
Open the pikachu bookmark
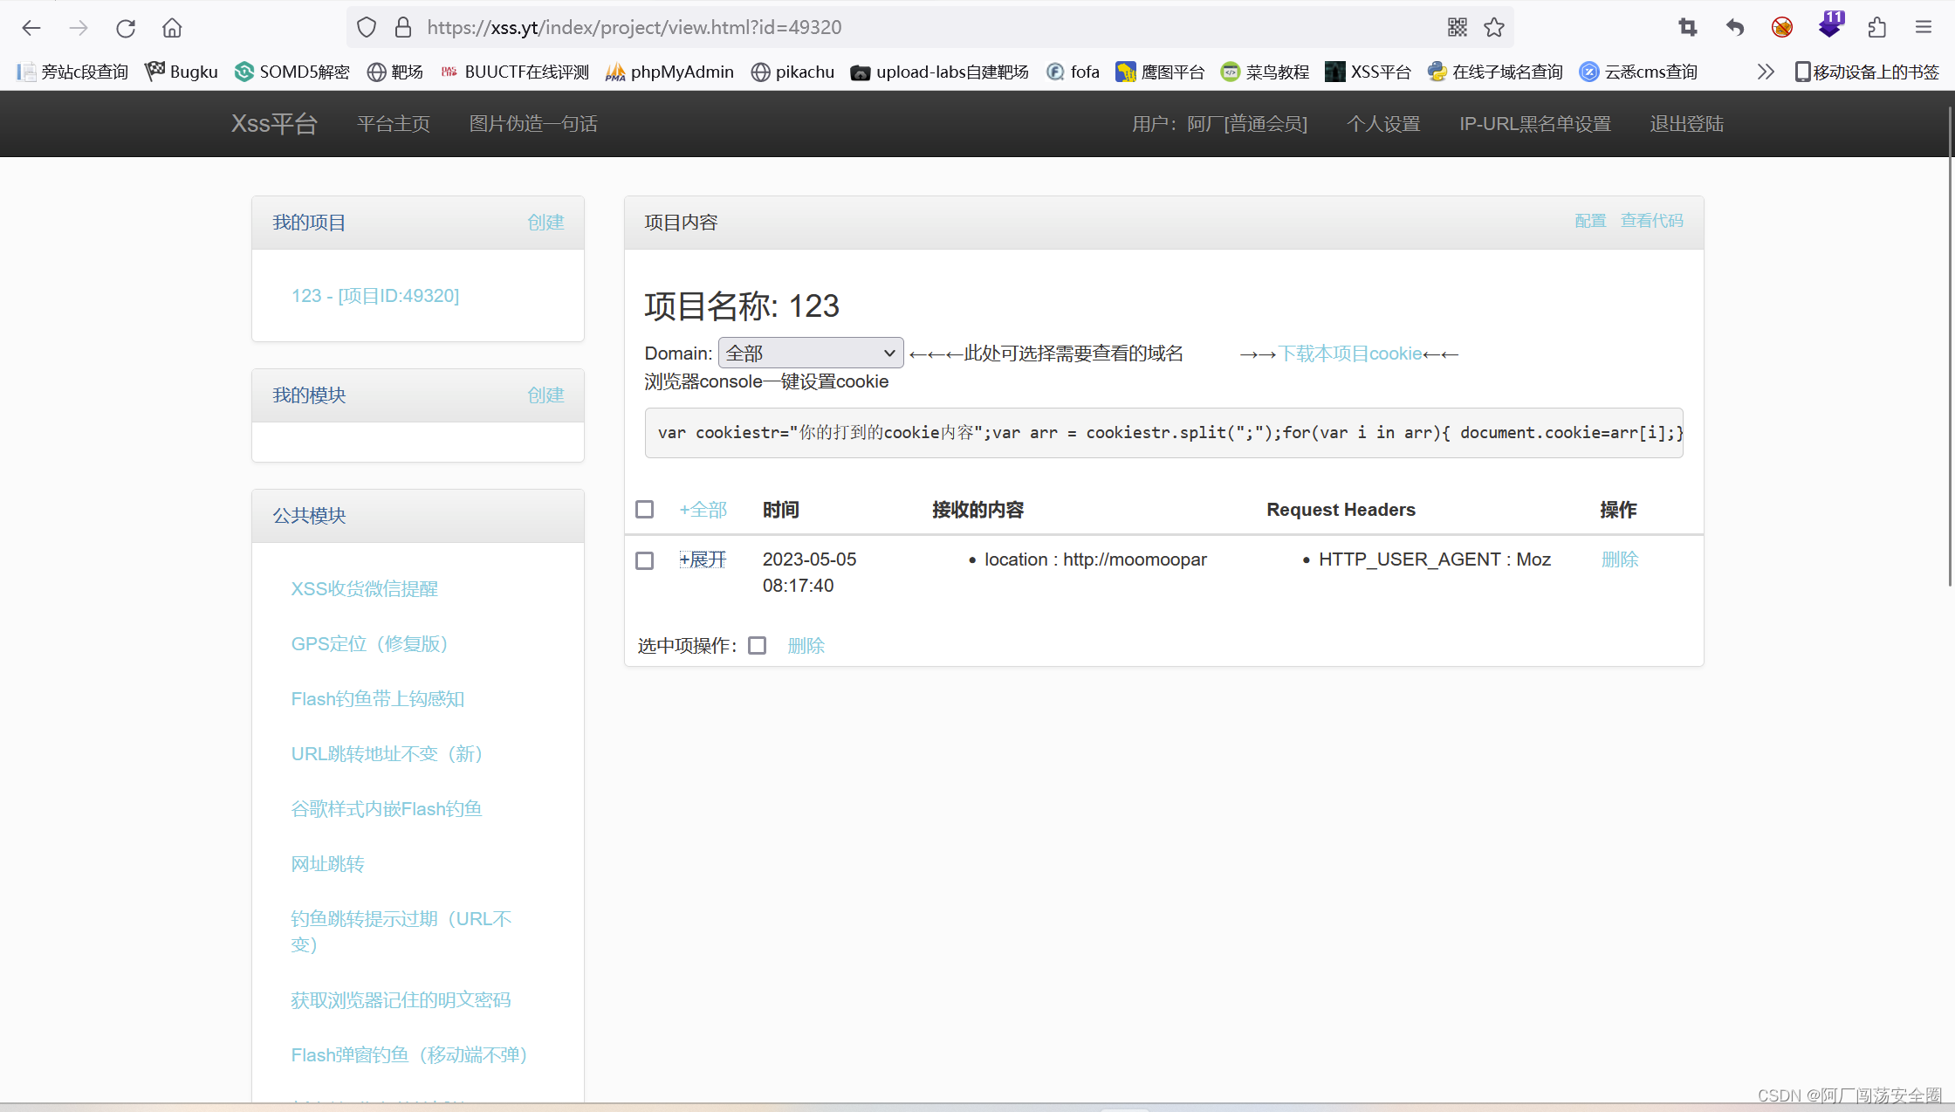[792, 72]
